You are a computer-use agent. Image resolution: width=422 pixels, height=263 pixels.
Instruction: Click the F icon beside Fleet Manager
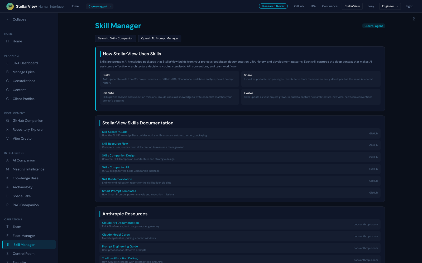tap(7, 236)
